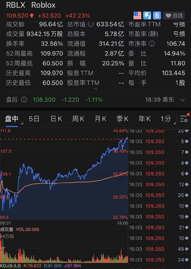Tap the 总股本 value 5.78亿

pyautogui.click(x=114, y=34)
